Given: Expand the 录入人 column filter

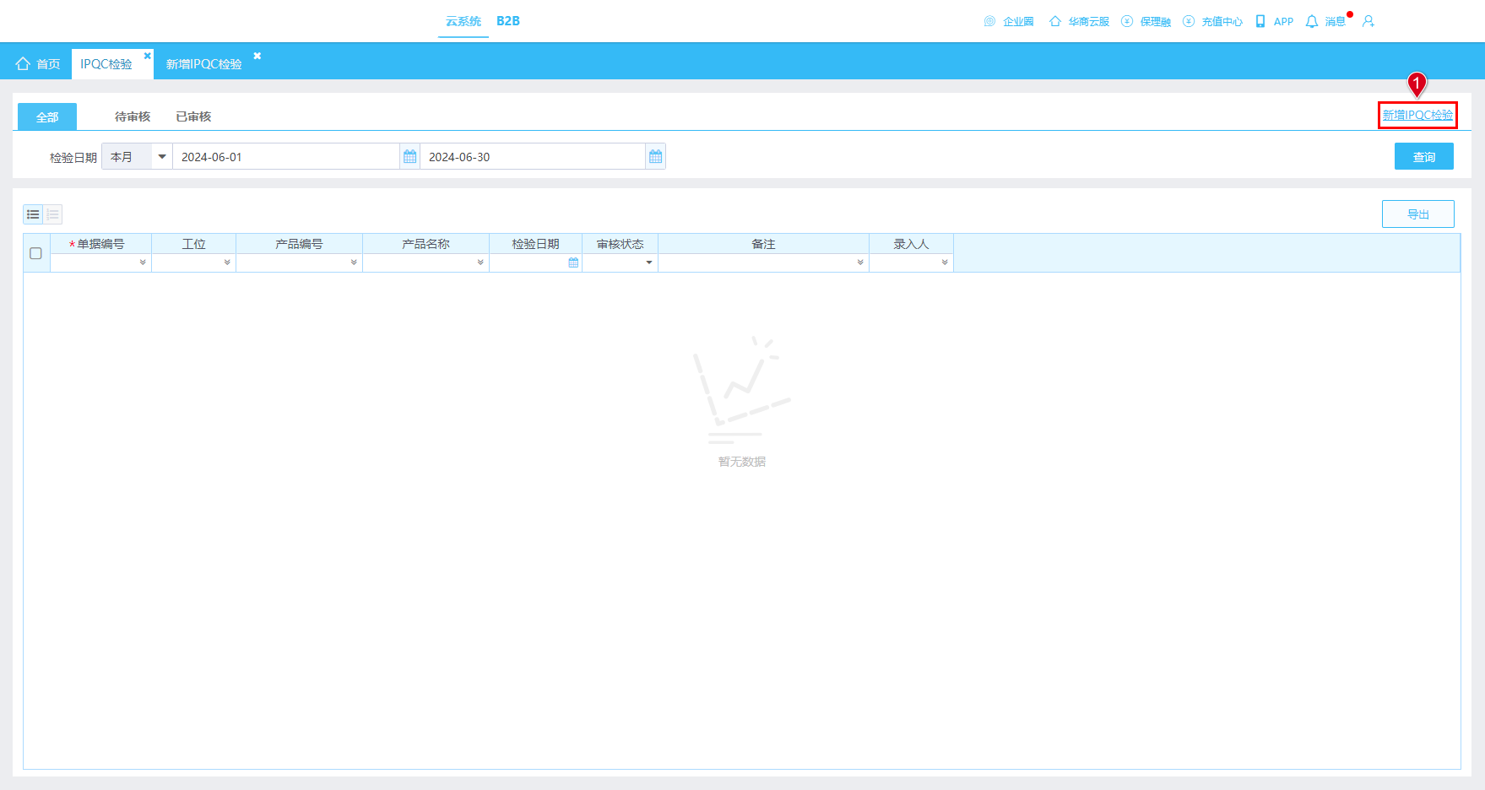Looking at the screenshot, I should coord(945,262).
